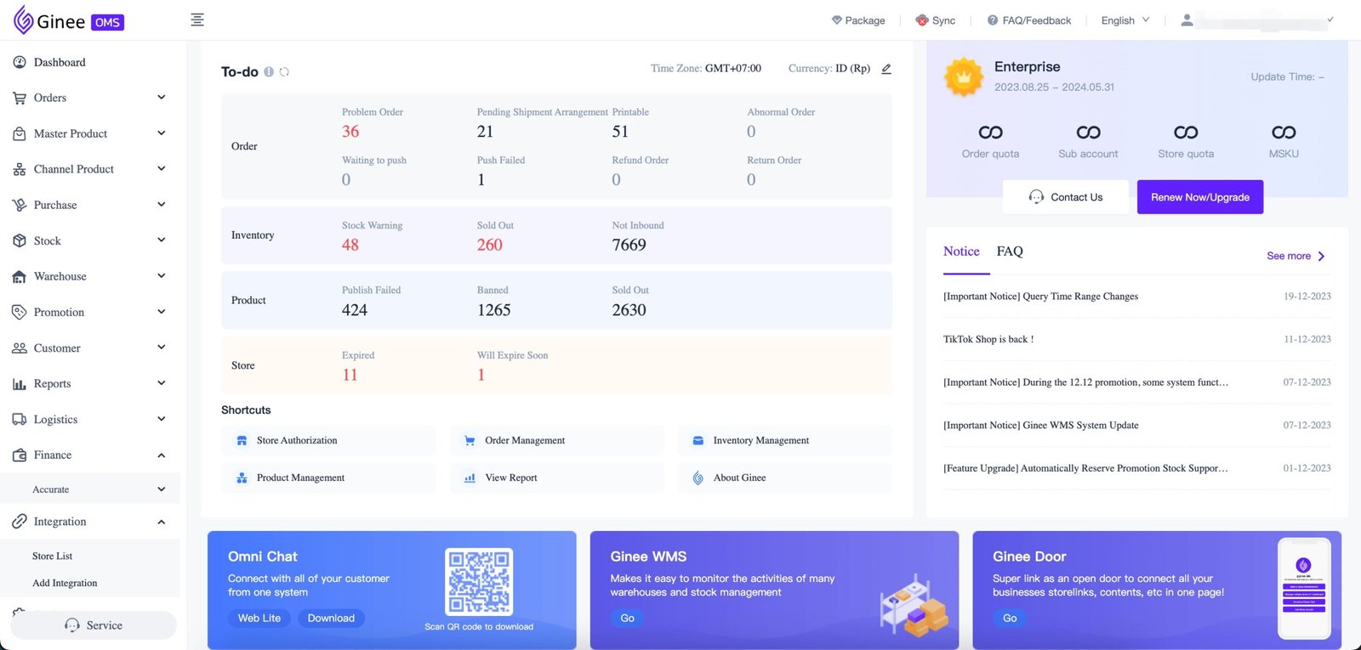1361x650 pixels.
Task: Collapse sidebar using the hamburger menu icon
Action: (x=197, y=20)
